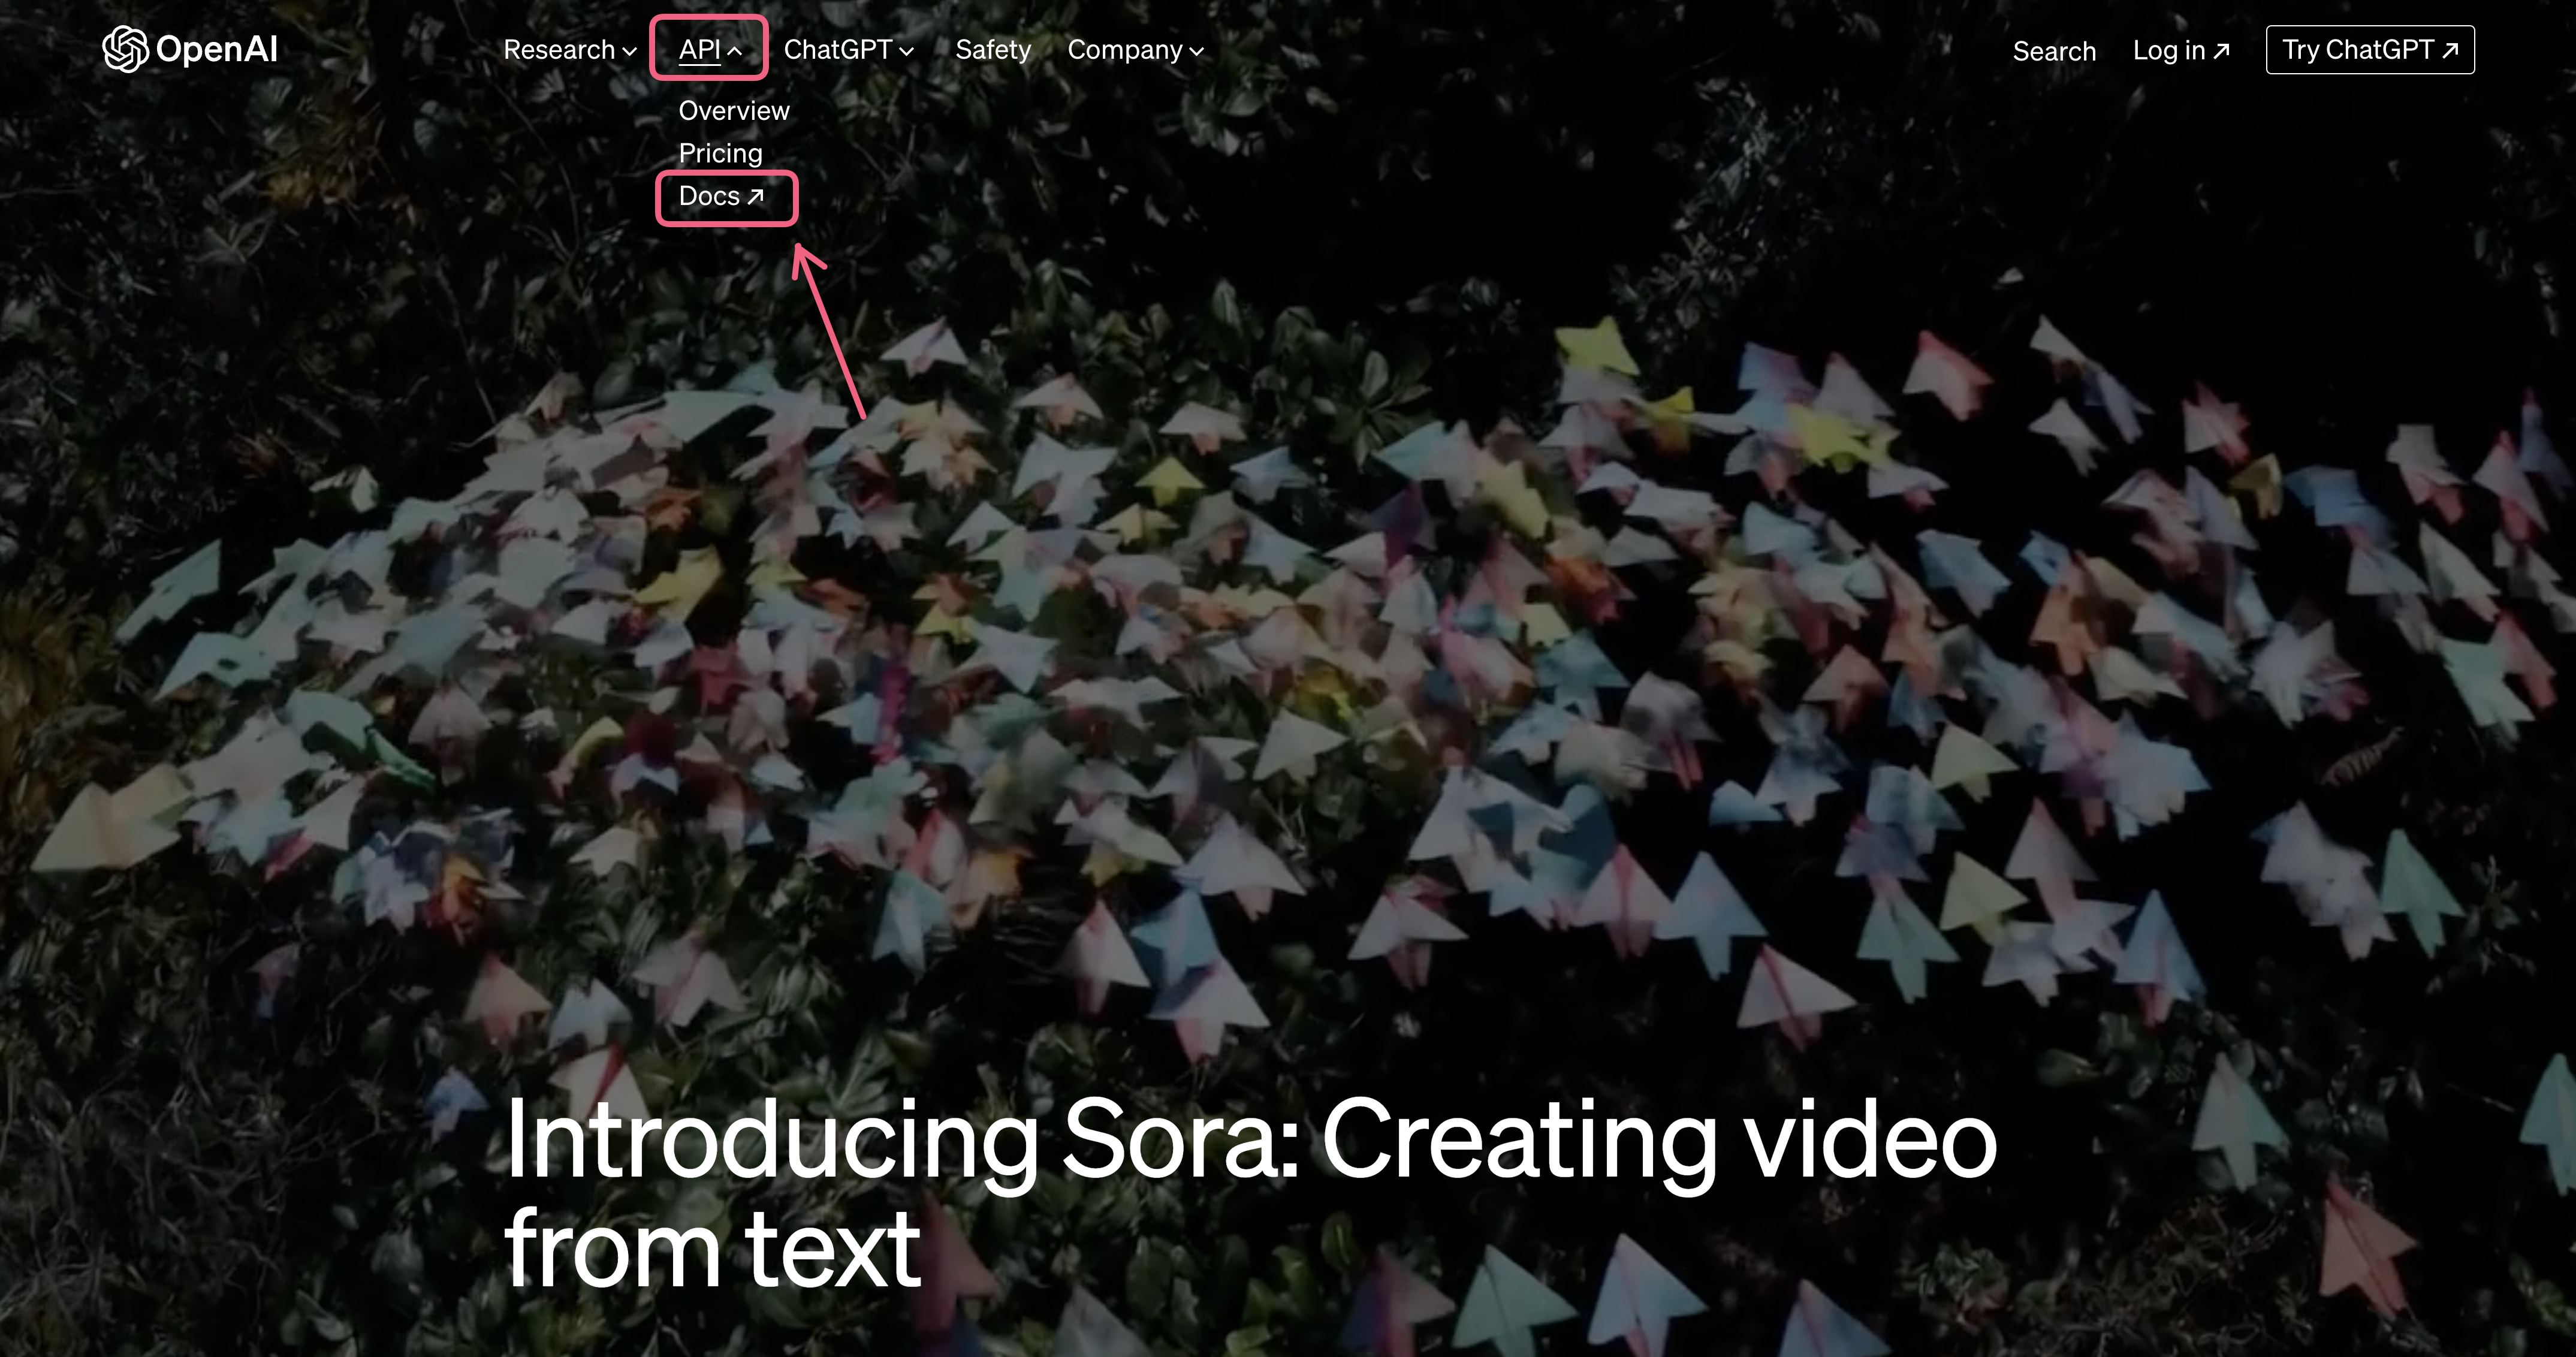
Task: Click the external arrow icon beside Docs
Action: click(756, 197)
